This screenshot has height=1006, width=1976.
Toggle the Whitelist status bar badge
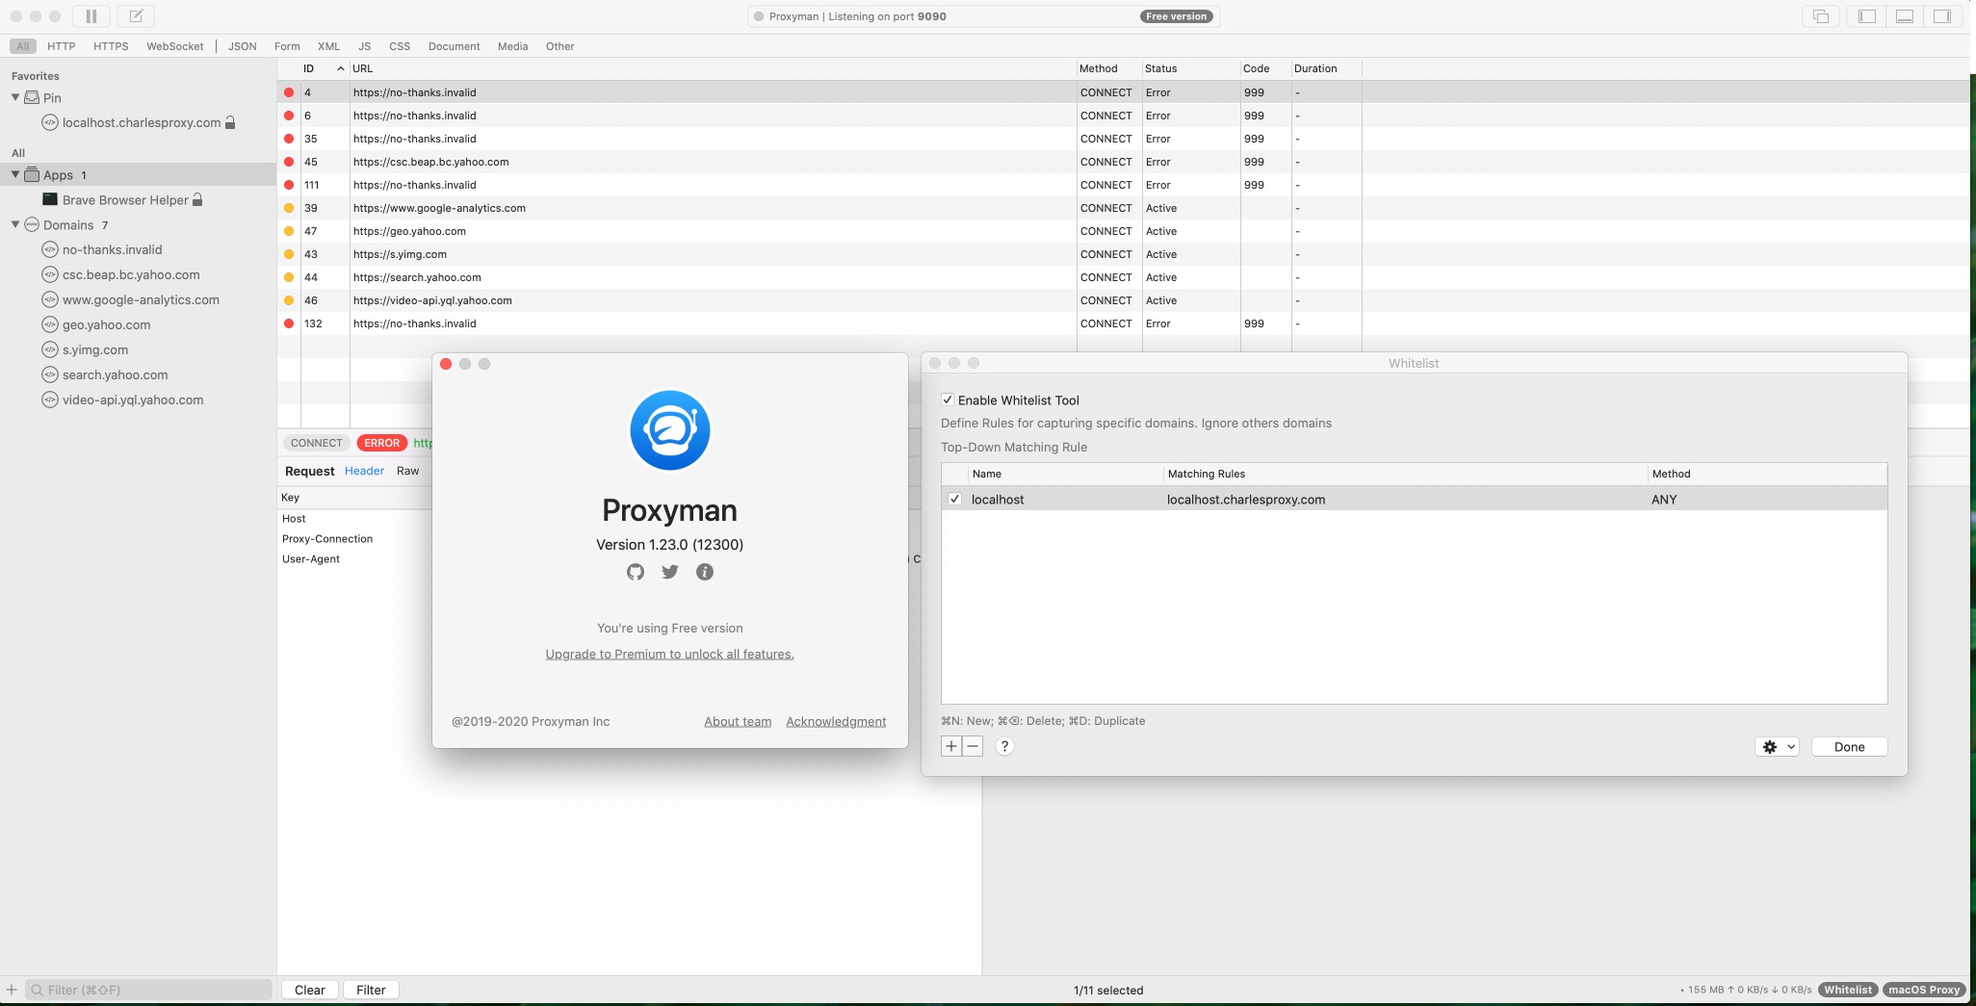1848,990
